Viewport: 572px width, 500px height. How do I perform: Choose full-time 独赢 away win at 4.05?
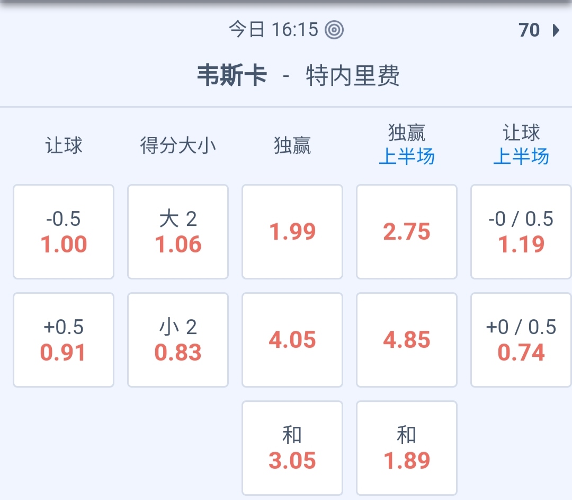(292, 340)
